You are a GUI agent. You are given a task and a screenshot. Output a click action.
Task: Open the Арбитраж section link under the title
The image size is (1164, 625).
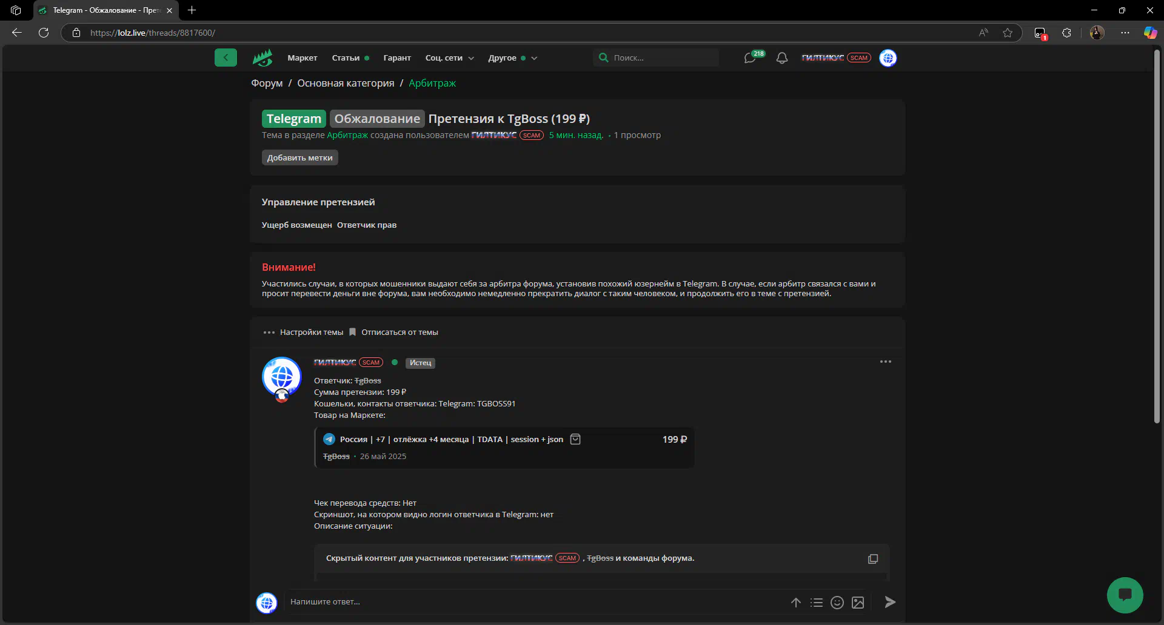[347, 135]
